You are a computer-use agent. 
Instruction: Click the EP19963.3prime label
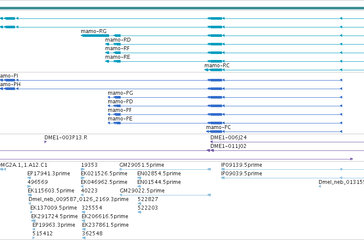[53, 225]
